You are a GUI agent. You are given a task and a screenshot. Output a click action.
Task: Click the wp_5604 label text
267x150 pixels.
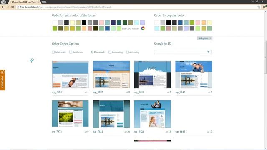coord(57,92)
